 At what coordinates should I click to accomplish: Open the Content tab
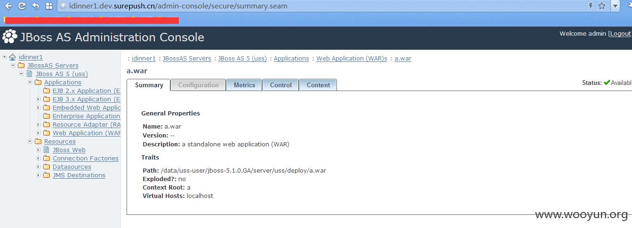click(318, 85)
